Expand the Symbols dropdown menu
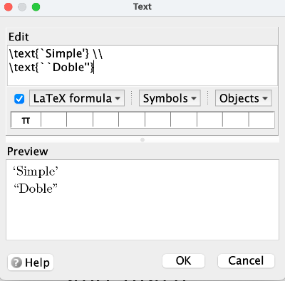 (170, 98)
